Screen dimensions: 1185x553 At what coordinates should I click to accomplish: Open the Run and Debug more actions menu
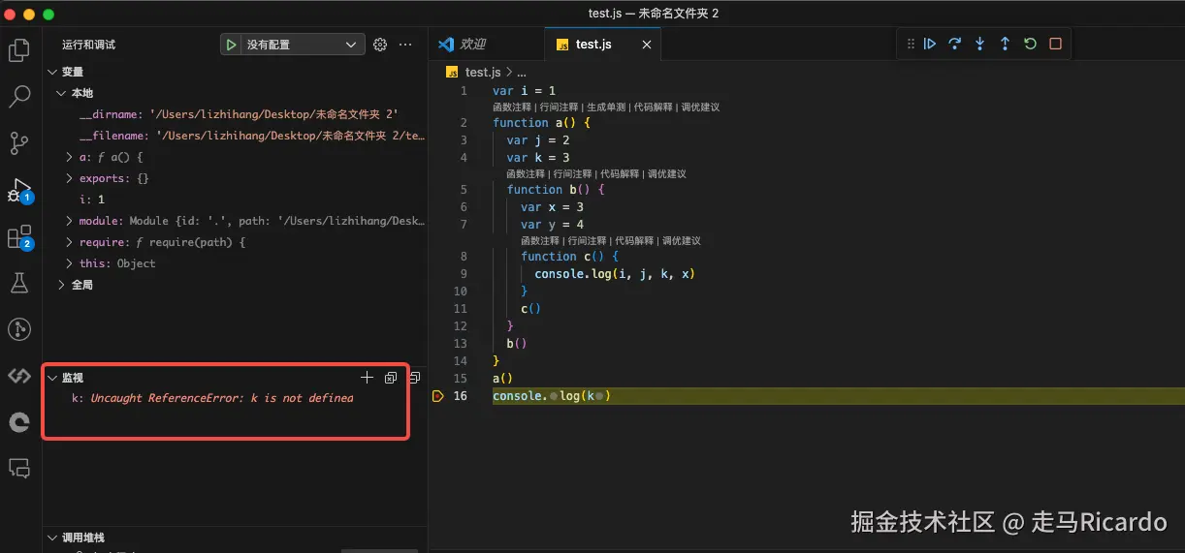pyautogui.click(x=405, y=45)
